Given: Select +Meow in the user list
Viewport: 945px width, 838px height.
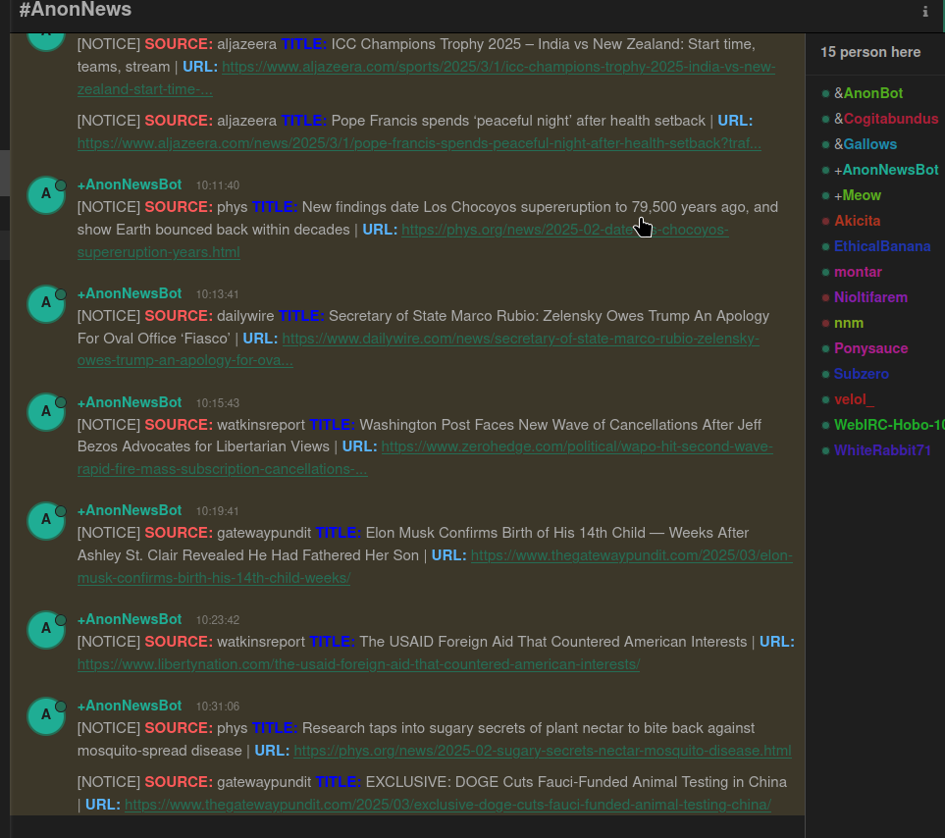Looking at the screenshot, I should (858, 195).
